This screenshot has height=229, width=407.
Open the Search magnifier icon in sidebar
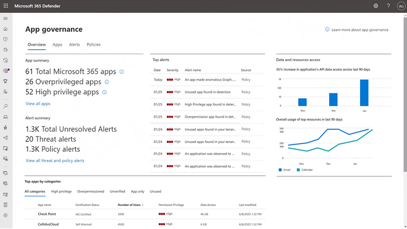[x=6, y=106]
